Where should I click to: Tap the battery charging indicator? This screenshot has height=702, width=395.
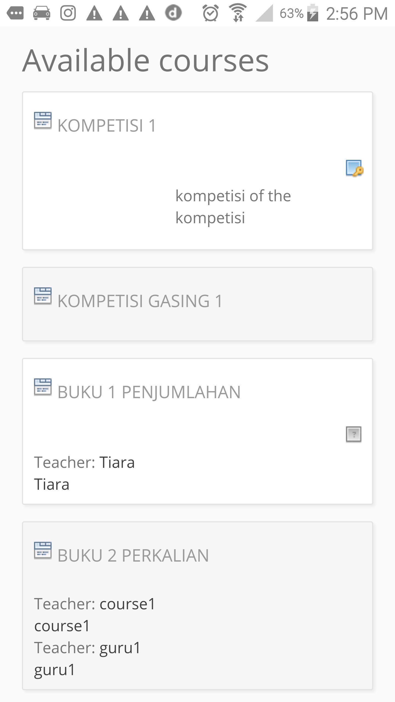312,13
